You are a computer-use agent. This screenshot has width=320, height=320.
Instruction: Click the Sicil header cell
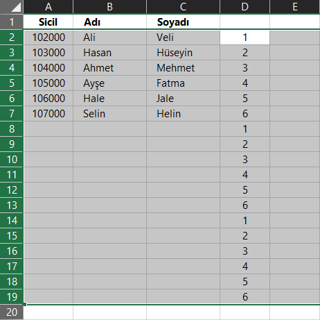tap(48, 22)
